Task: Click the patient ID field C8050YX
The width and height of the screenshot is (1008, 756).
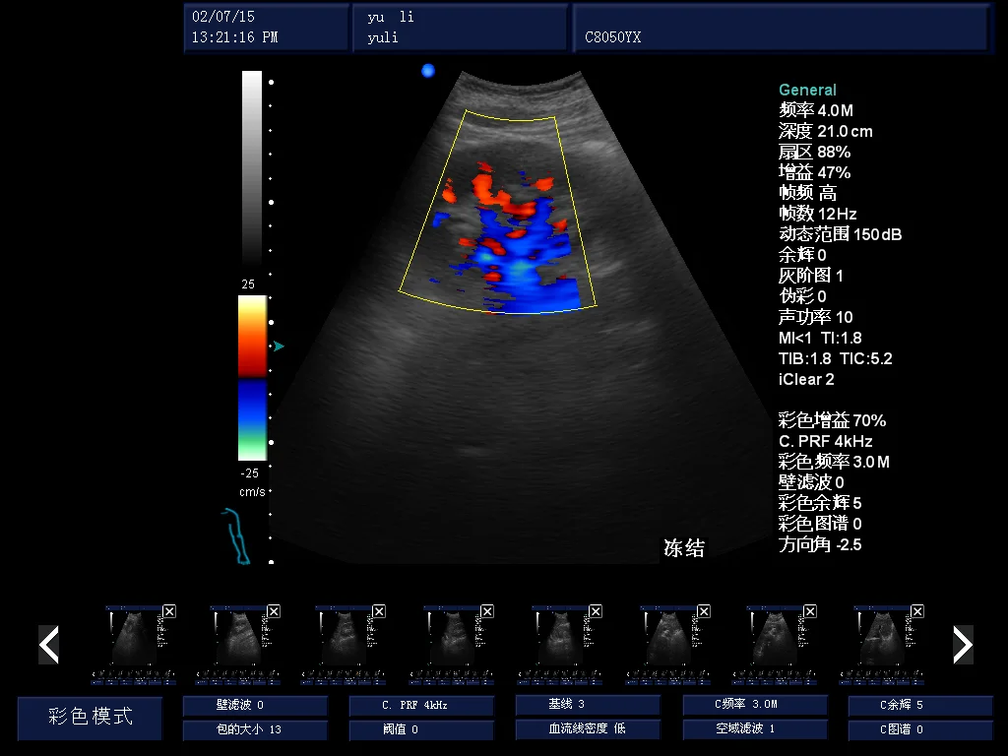Action: tap(612, 37)
